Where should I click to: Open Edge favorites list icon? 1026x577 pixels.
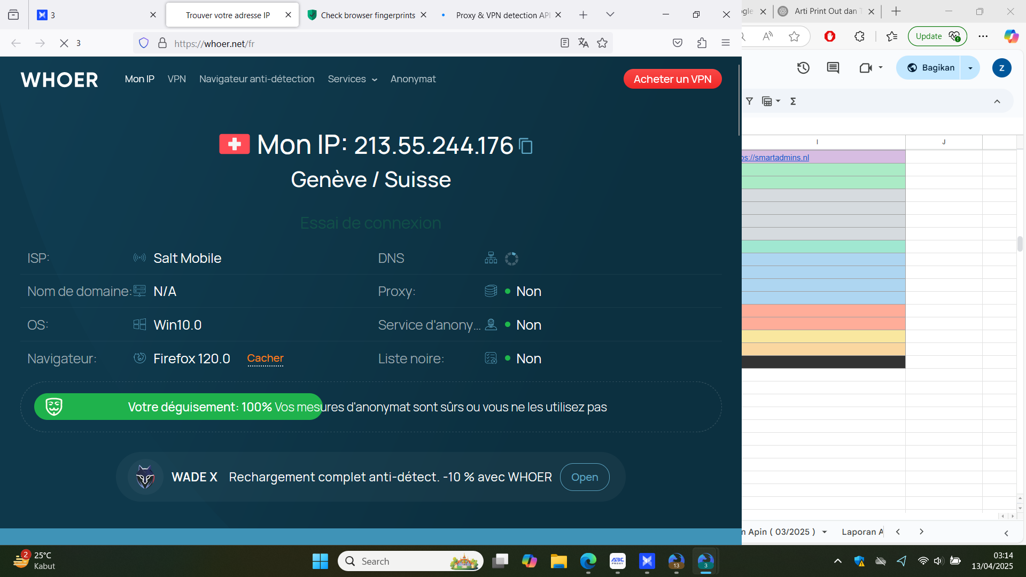tap(891, 36)
